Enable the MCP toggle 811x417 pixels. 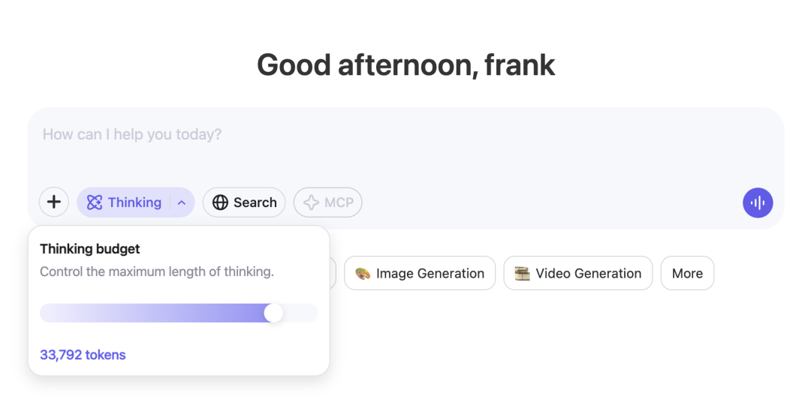pos(328,202)
